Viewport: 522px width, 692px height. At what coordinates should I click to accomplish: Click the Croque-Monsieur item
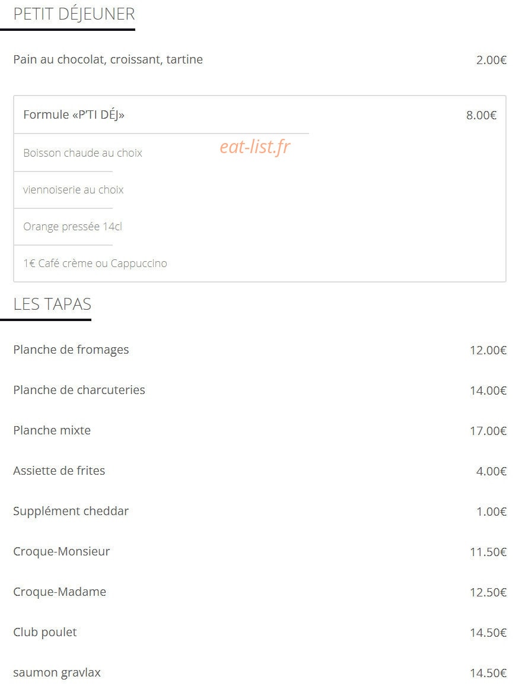point(61,552)
